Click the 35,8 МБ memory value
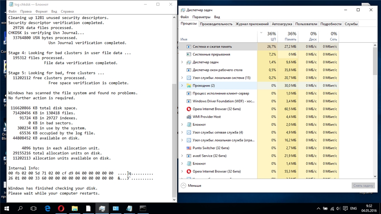This screenshot has width=381, height=214. pyautogui.click(x=288, y=70)
